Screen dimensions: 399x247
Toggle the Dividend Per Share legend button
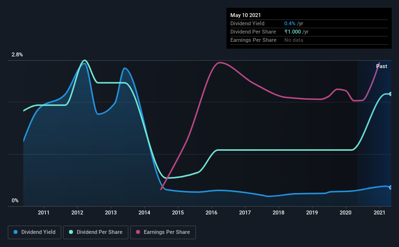click(x=96, y=232)
